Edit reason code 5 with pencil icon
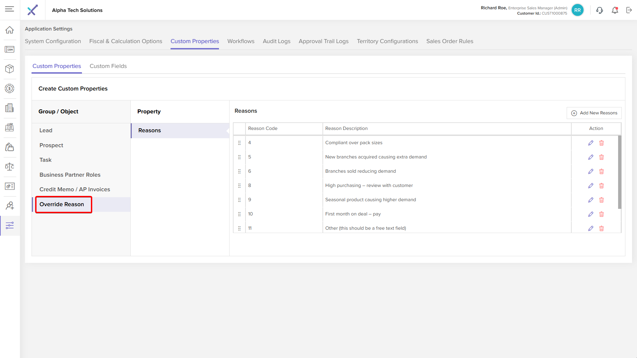This screenshot has height=358, width=637. [x=591, y=157]
